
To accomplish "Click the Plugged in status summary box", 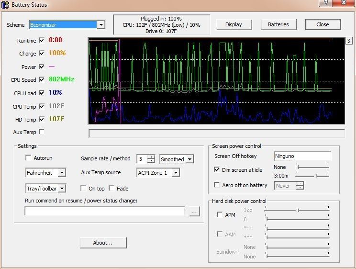I will pyautogui.click(x=161, y=25).
